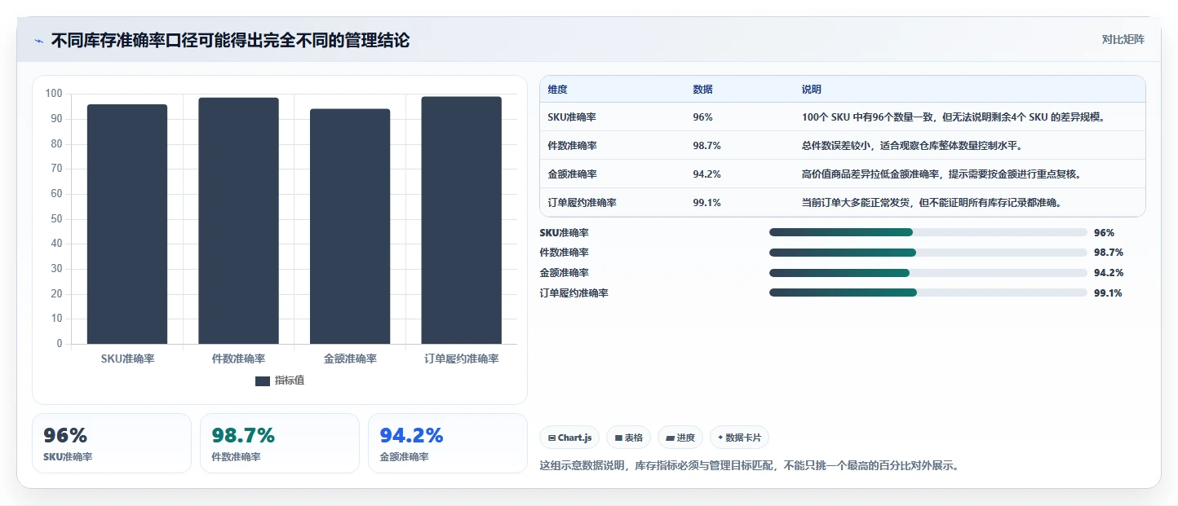
Task: Click the 金额准确率 progress bar
Action: [928, 273]
